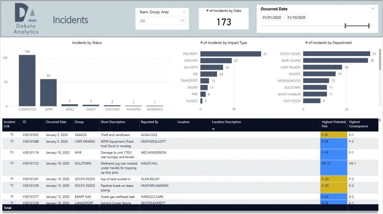Open the Team, Group, Area 'All' dropdown
Viewport: 383px width, 214px height.
coord(162,21)
